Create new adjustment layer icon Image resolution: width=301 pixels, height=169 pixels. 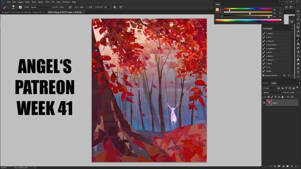point(283,166)
